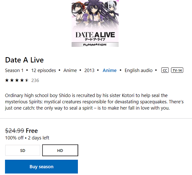The width and height of the screenshot is (192, 175).
Task: Click the third rating star
Action: coord(17,80)
